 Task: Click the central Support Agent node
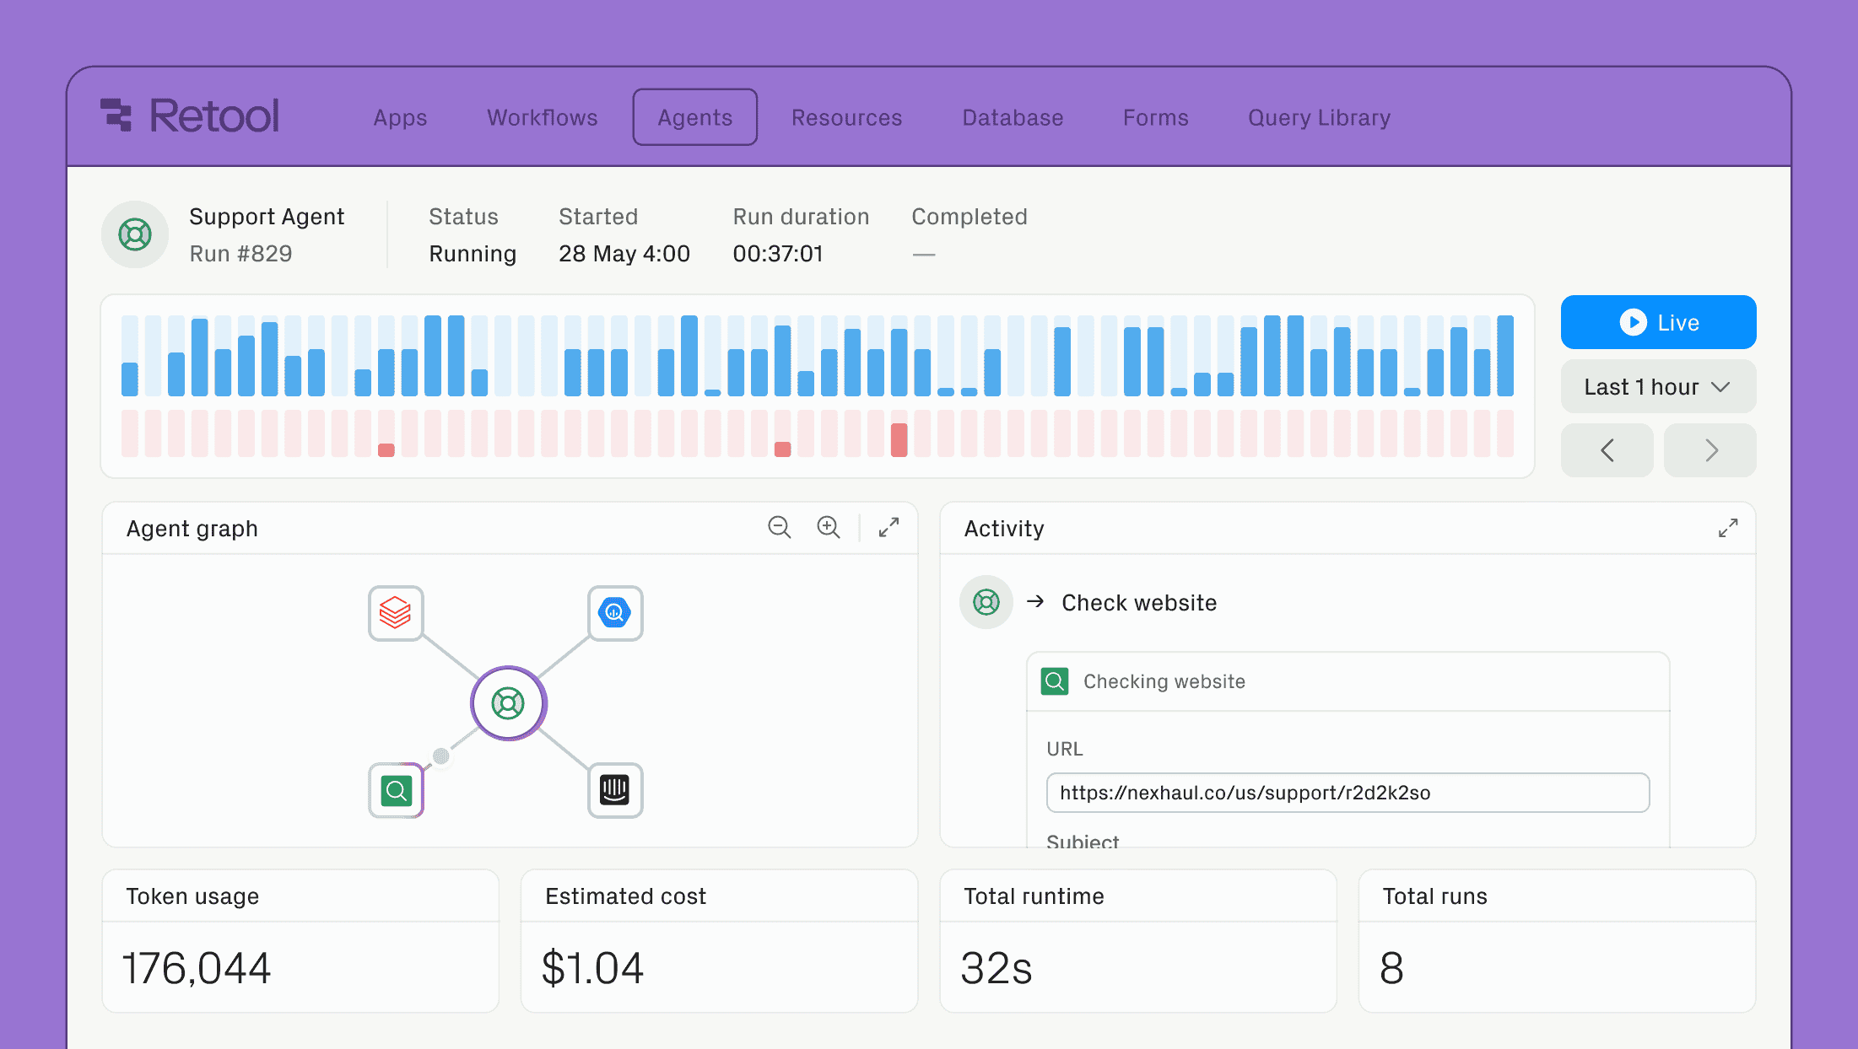coord(508,702)
